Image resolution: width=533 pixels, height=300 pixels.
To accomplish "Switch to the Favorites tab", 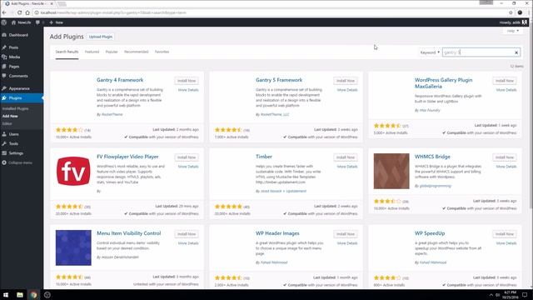I will point(162,52).
